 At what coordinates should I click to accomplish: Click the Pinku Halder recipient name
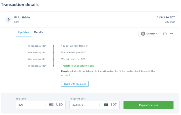point(22,17)
